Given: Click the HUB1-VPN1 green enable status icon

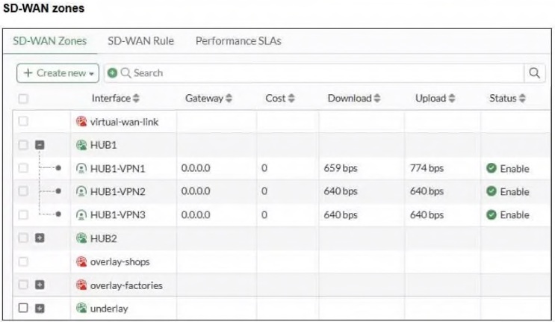Looking at the screenshot, I should 492,169.
